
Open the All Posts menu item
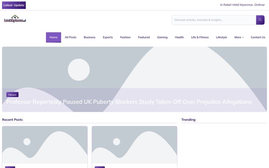click(71, 37)
